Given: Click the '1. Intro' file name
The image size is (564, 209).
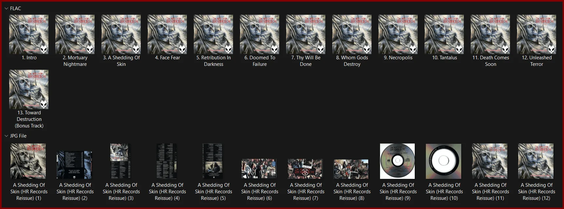Looking at the screenshot, I should [29, 58].
